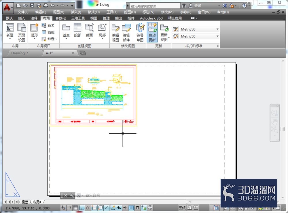Open the detail style Metric50 dropdown
Viewport: 288px width, 213px height.
point(217,36)
